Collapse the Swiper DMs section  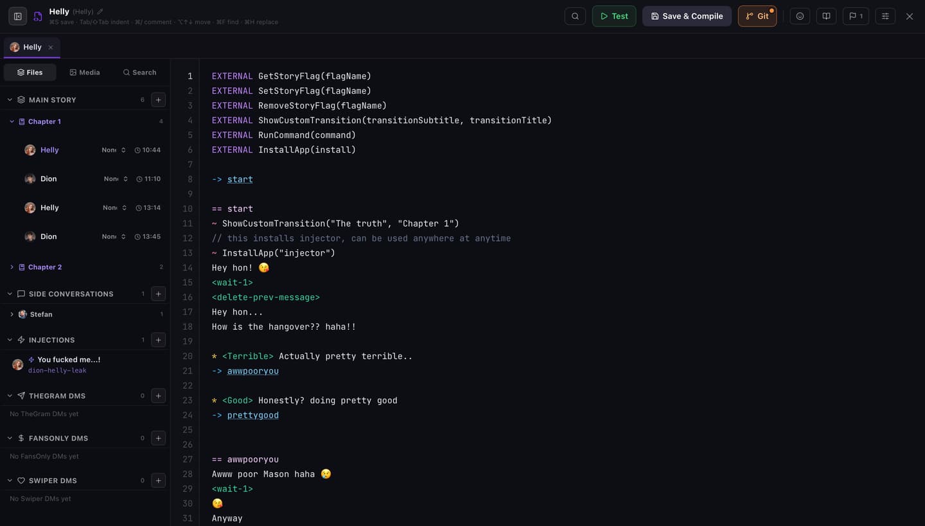(x=10, y=480)
